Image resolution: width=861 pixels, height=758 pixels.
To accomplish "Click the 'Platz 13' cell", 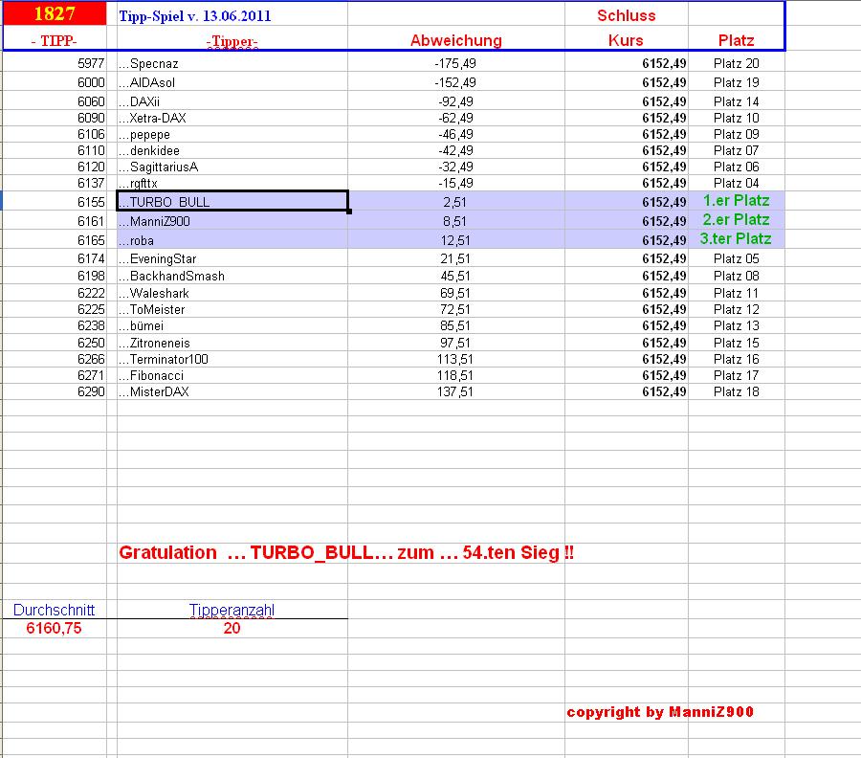I will pyautogui.click(x=736, y=325).
